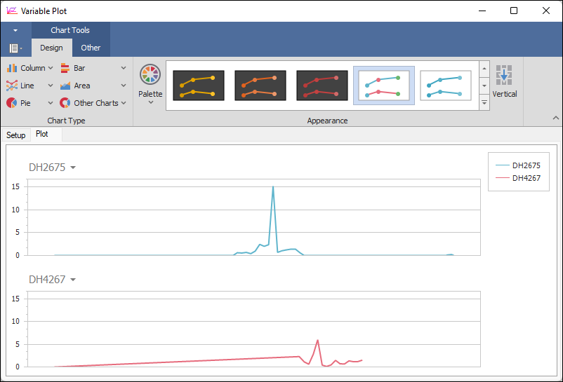Choose the Pie chart type

pos(20,103)
